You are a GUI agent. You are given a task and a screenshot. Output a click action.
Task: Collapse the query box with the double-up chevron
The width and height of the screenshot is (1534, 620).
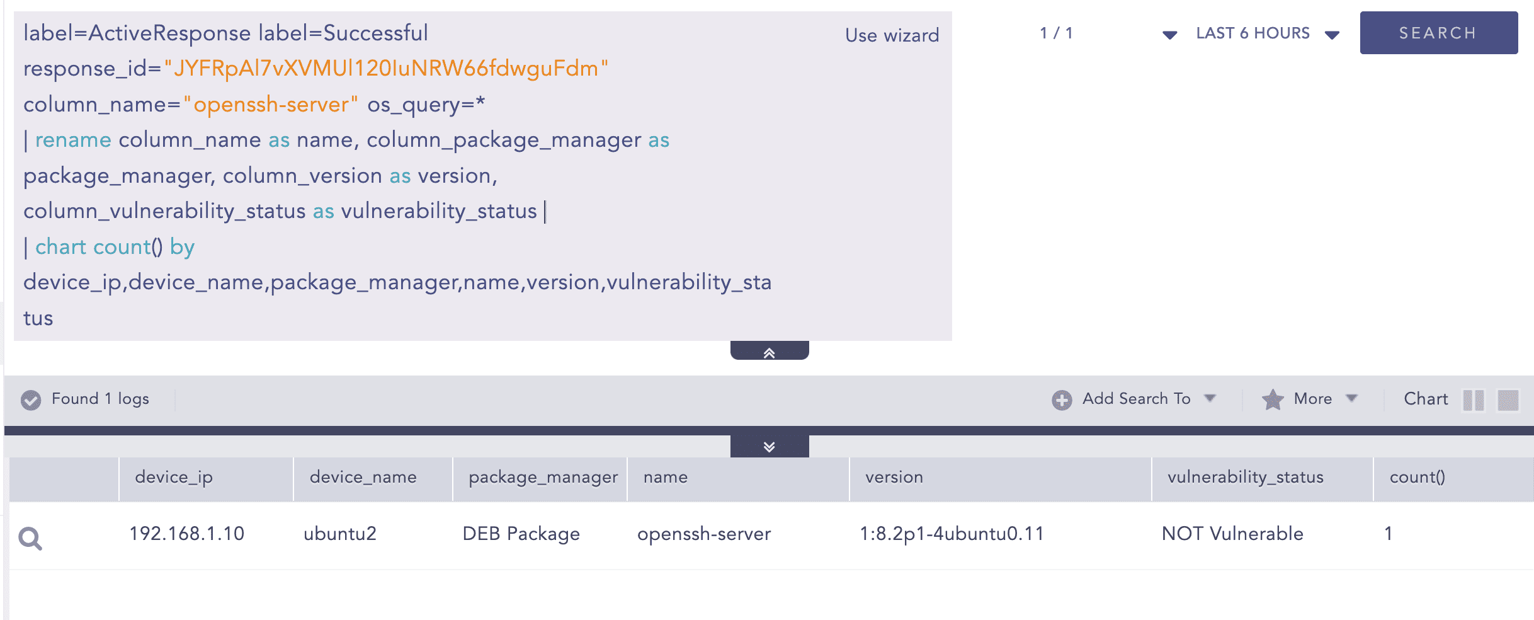coord(769,352)
